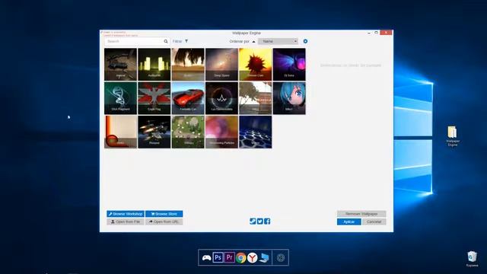This screenshot has width=487, height=274.
Task: Select the Shimmering Particles wallpaper thumbnail
Action: 221,132
